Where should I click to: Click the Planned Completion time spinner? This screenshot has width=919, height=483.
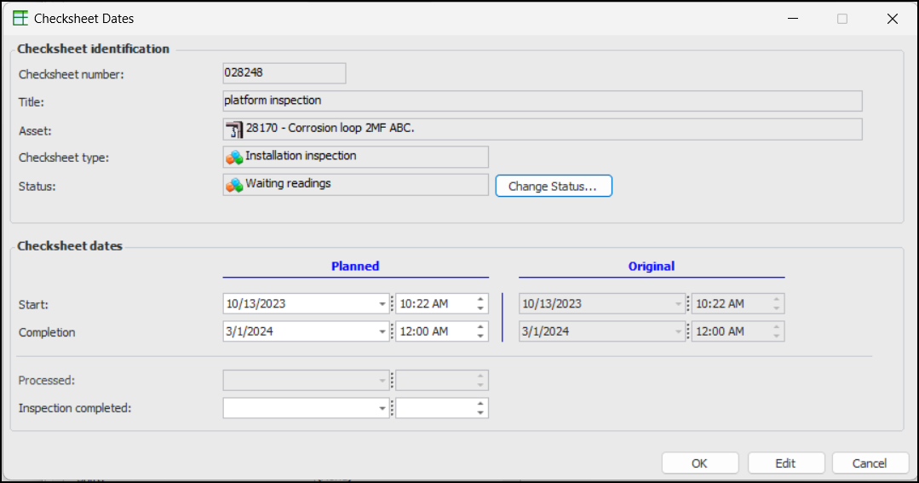pyautogui.click(x=480, y=331)
